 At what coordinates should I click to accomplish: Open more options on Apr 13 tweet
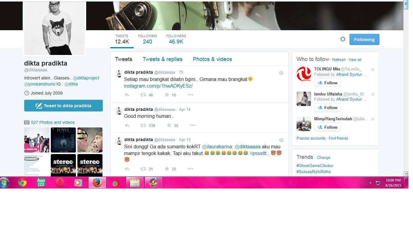[x=190, y=169]
